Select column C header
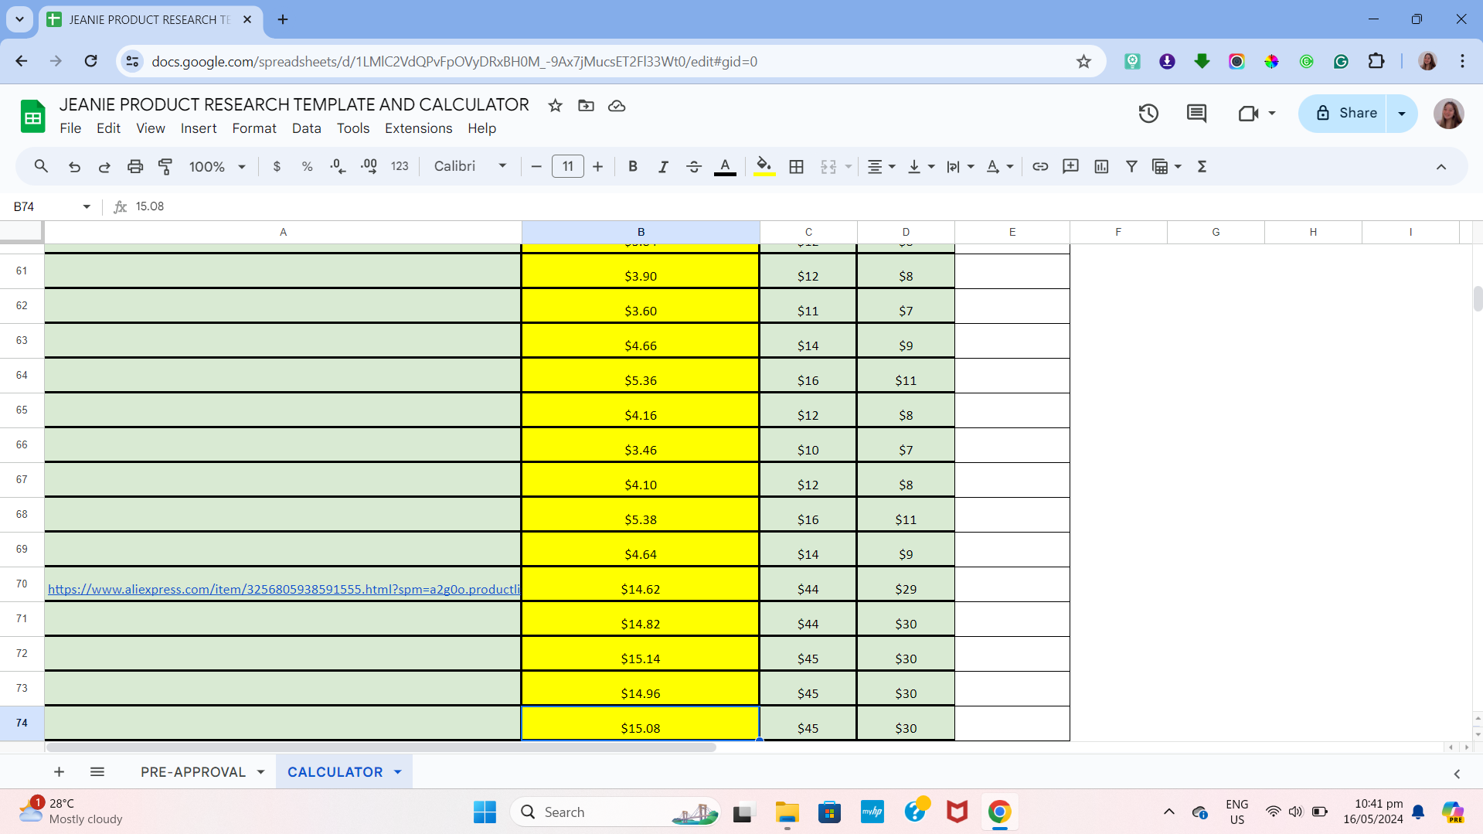Viewport: 1483px width, 834px height. 808,232
